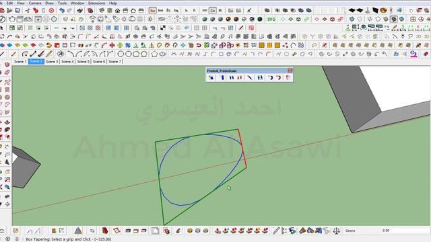Click the Save floppy disk icon

click(18, 11)
